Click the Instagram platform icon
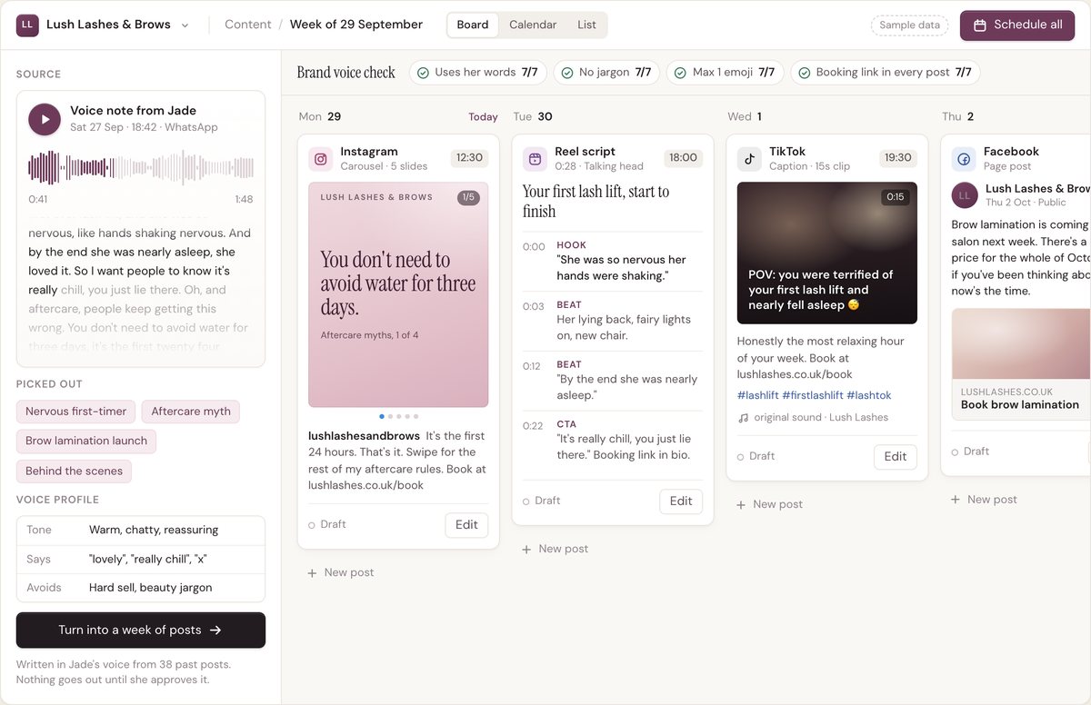Screen dimensions: 1091x705 320,159
